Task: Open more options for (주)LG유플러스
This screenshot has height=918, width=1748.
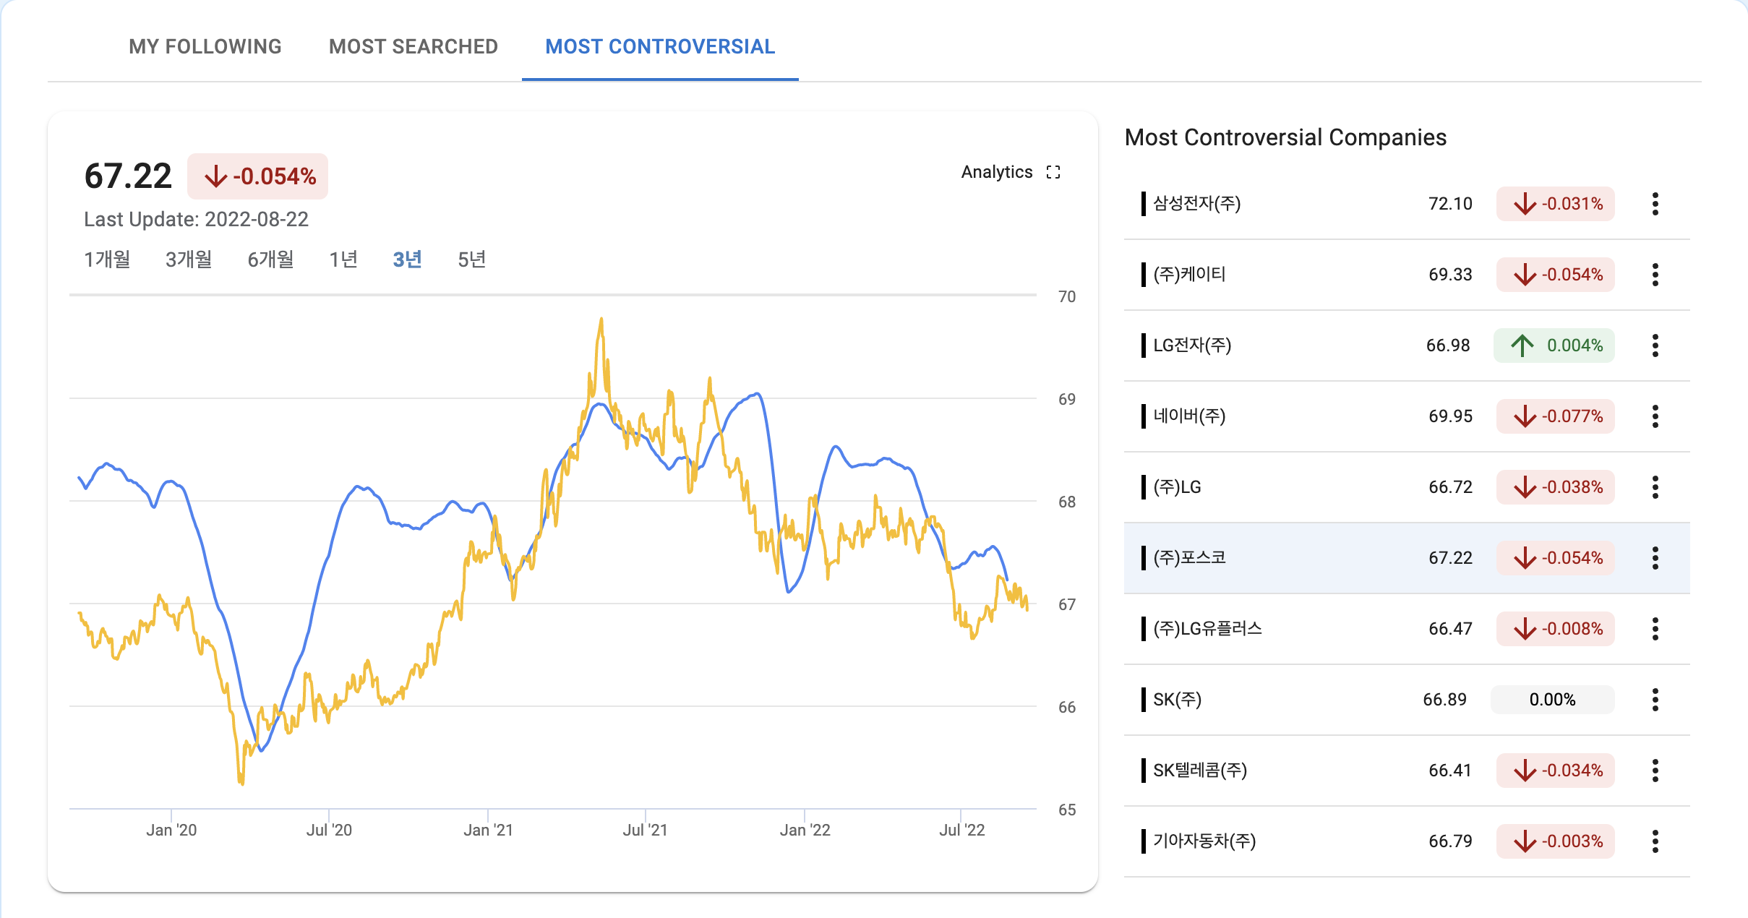Action: [x=1655, y=629]
